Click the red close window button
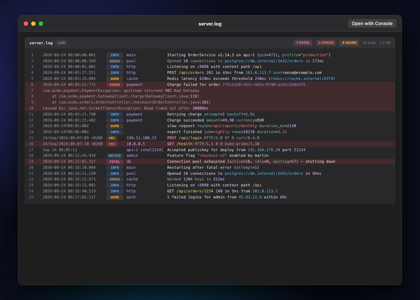Viewport: 420px width, 300px height. (x=26, y=24)
